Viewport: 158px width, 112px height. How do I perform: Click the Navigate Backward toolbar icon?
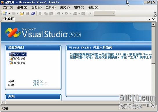pos(75,13)
